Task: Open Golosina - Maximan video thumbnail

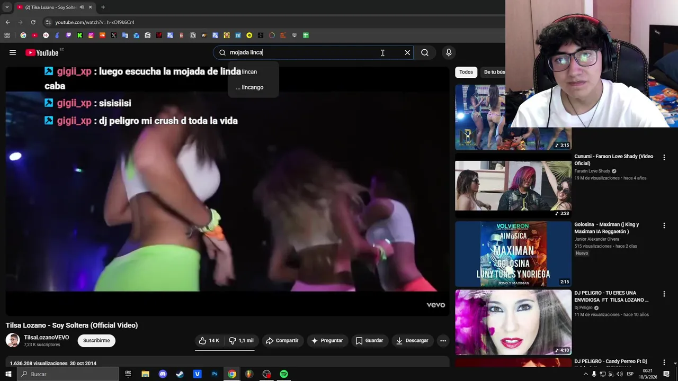Action: [513, 253]
